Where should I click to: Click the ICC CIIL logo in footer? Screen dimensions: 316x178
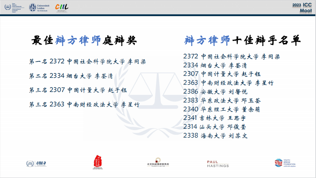point(36,163)
